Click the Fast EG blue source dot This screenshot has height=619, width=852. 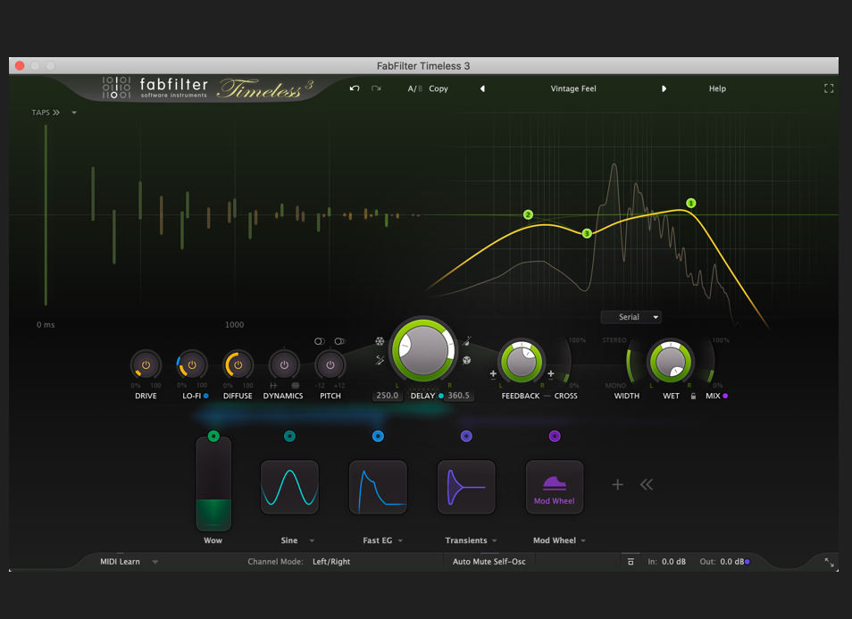tap(378, 436)
